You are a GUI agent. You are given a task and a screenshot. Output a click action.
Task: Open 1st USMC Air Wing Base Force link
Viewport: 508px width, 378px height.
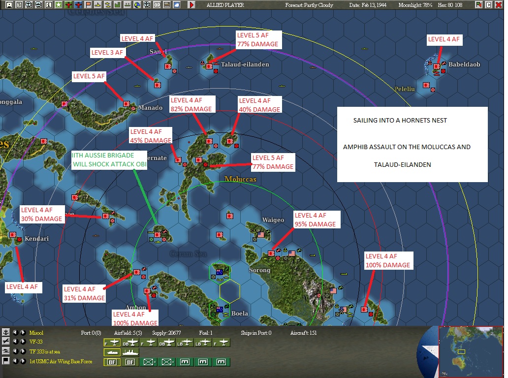click(x=61, y=361)
